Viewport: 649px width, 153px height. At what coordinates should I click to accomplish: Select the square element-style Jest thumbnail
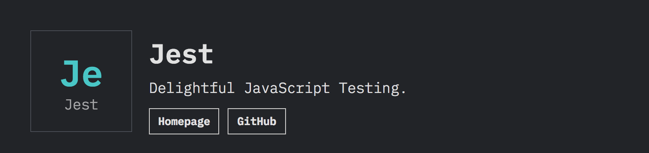click(81, 81)
